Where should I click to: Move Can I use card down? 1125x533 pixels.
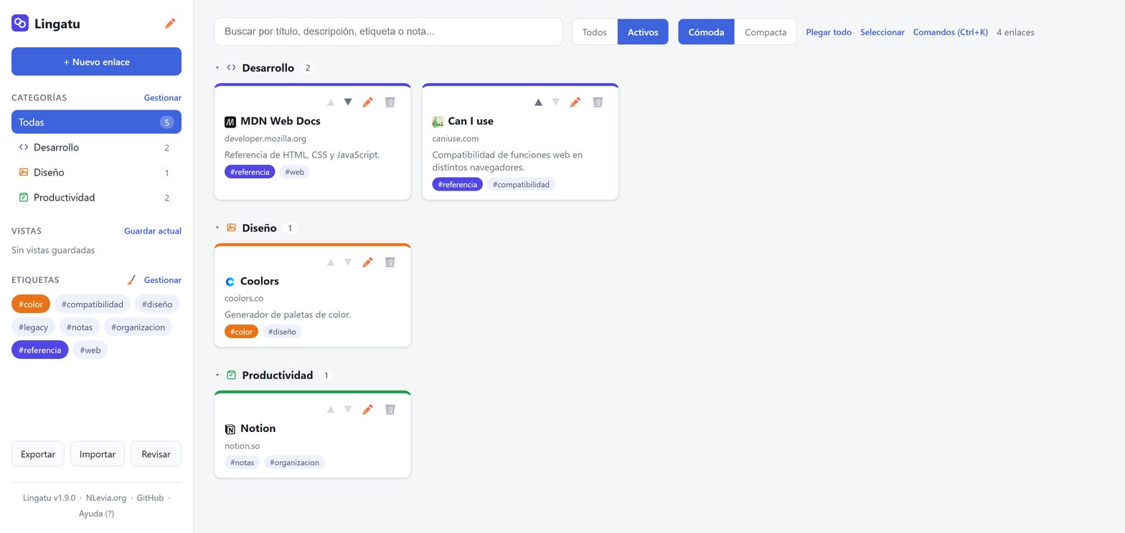point(555,102)
